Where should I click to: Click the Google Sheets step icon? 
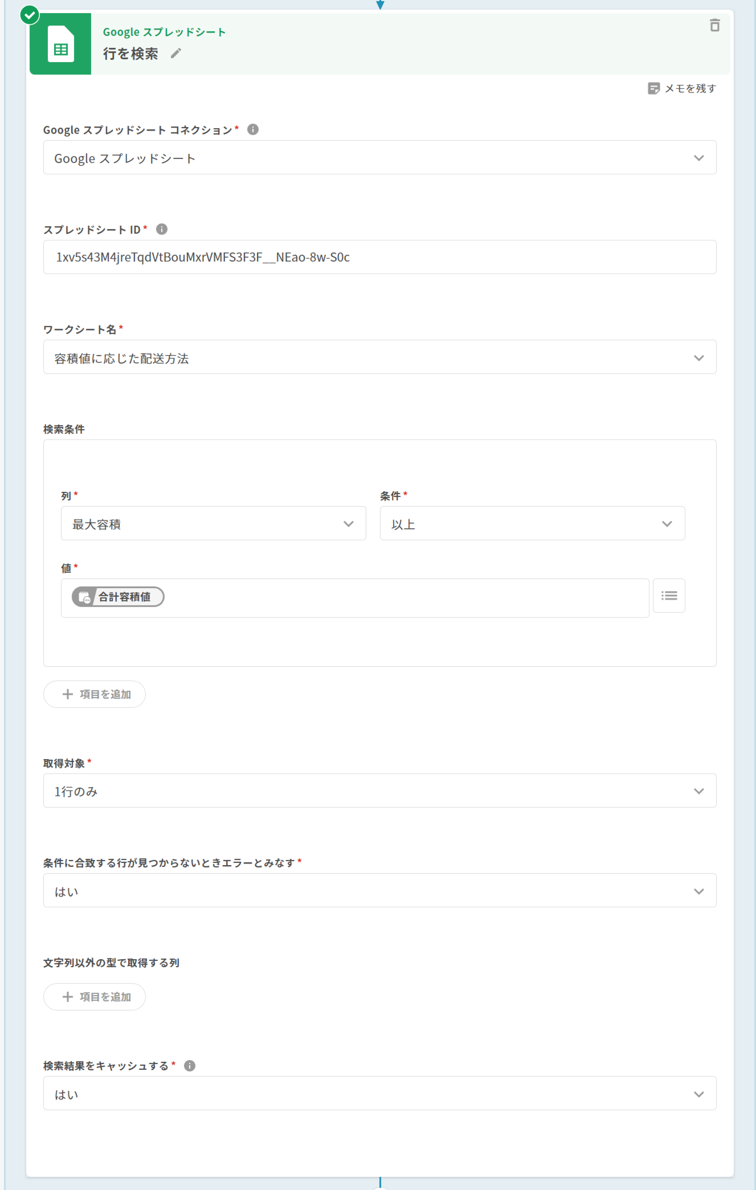coord(60,43)
